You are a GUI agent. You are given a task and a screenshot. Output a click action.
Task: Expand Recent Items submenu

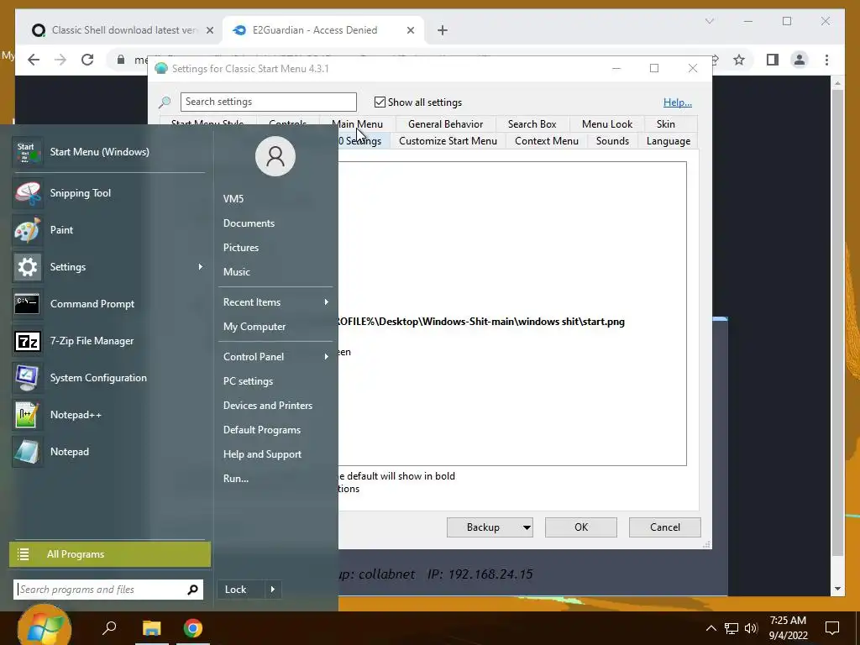327,302
